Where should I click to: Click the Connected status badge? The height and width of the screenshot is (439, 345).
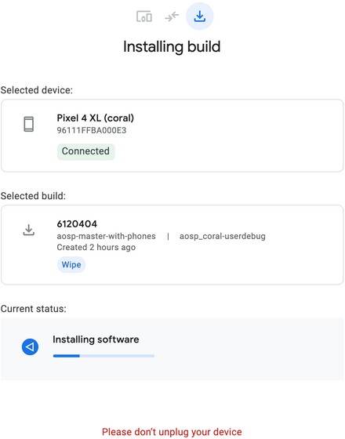click(85, 151)
